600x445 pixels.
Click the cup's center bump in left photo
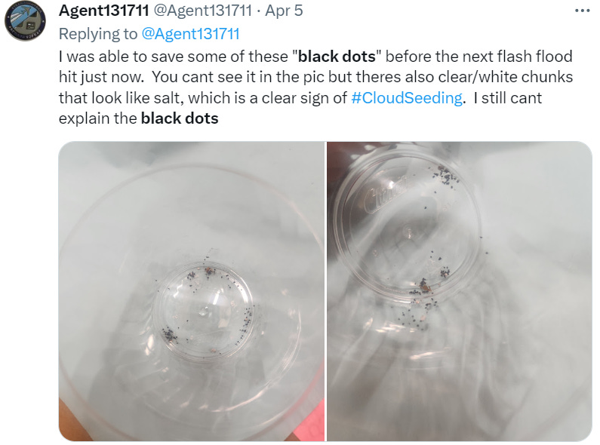(x=203, y=311)
